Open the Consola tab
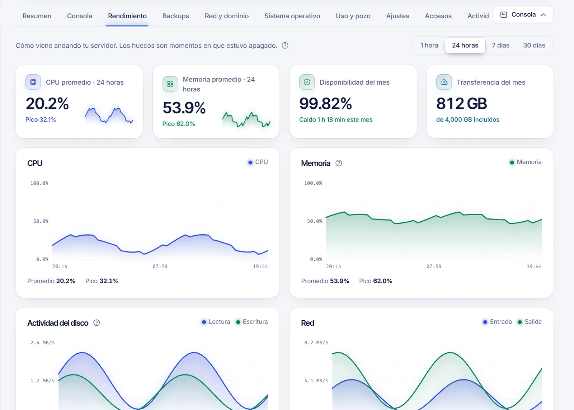 (80, 16)
